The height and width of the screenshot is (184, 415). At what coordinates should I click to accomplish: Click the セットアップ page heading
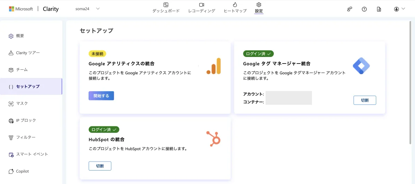click(x=96, y=30)
